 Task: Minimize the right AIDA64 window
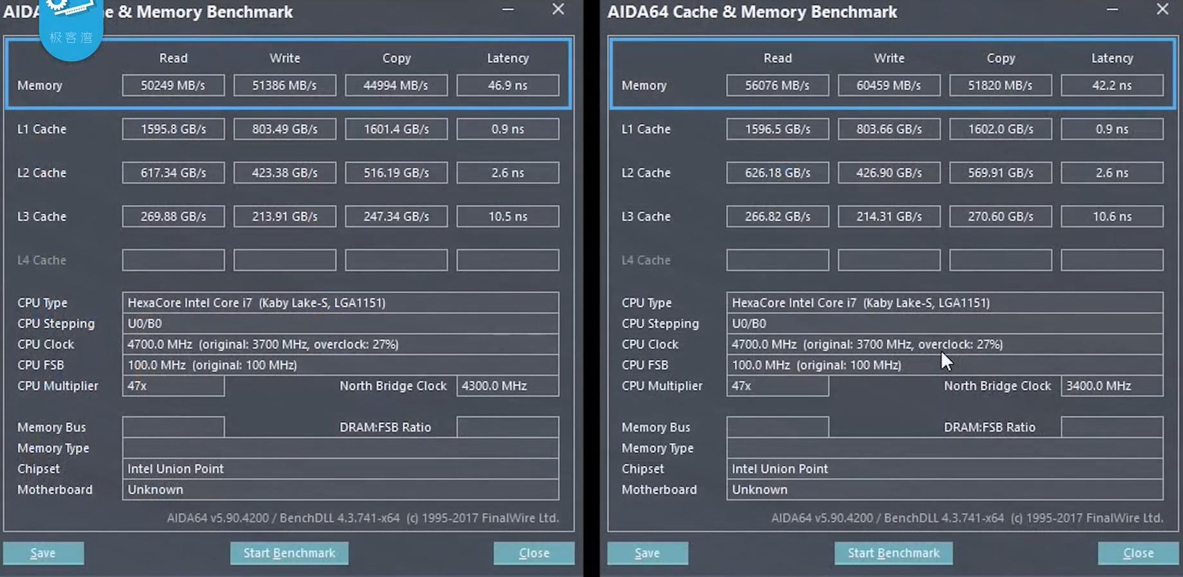coord(1112,10)
